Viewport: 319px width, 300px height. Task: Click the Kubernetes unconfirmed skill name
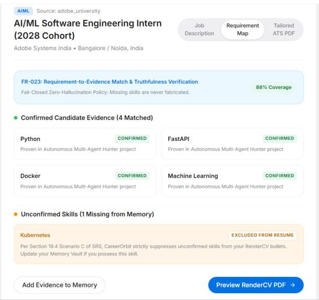click(x=35, y=235)
